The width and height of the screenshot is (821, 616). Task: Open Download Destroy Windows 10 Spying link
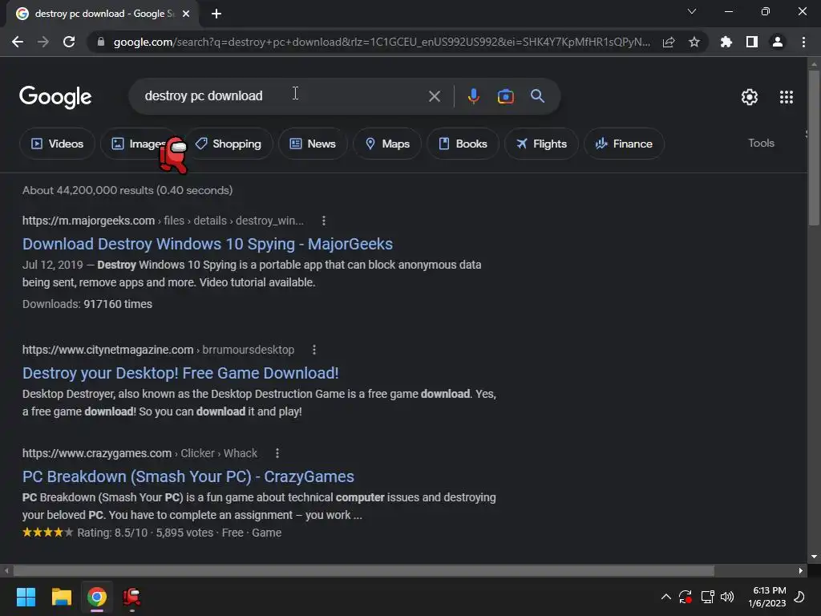pyautogui.click(x=208, y=244)
